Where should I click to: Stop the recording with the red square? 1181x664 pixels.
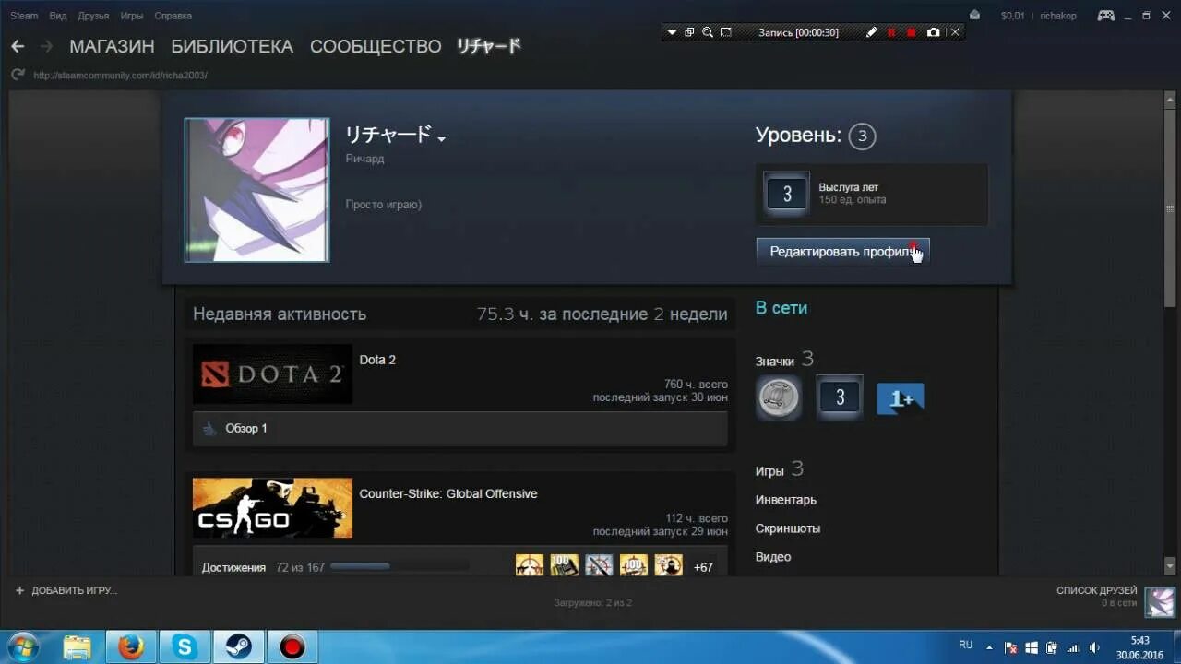click(x=912, y=32)
